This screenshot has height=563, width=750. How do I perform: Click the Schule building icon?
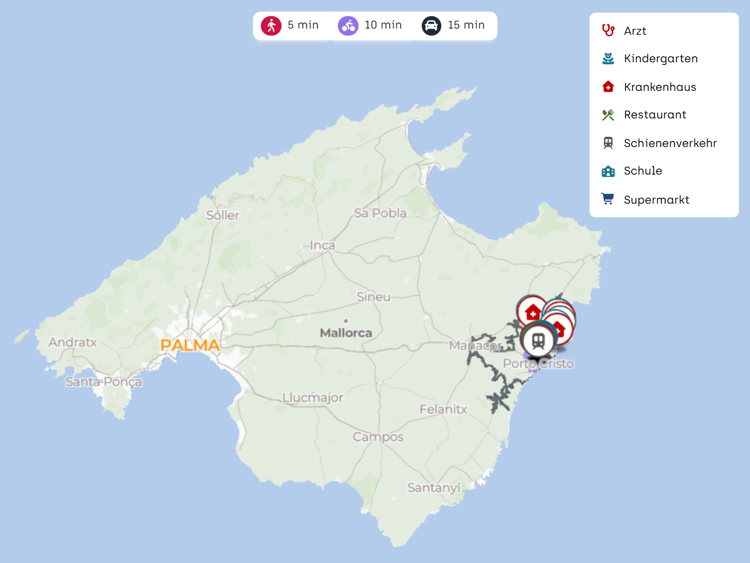[608, 171]
